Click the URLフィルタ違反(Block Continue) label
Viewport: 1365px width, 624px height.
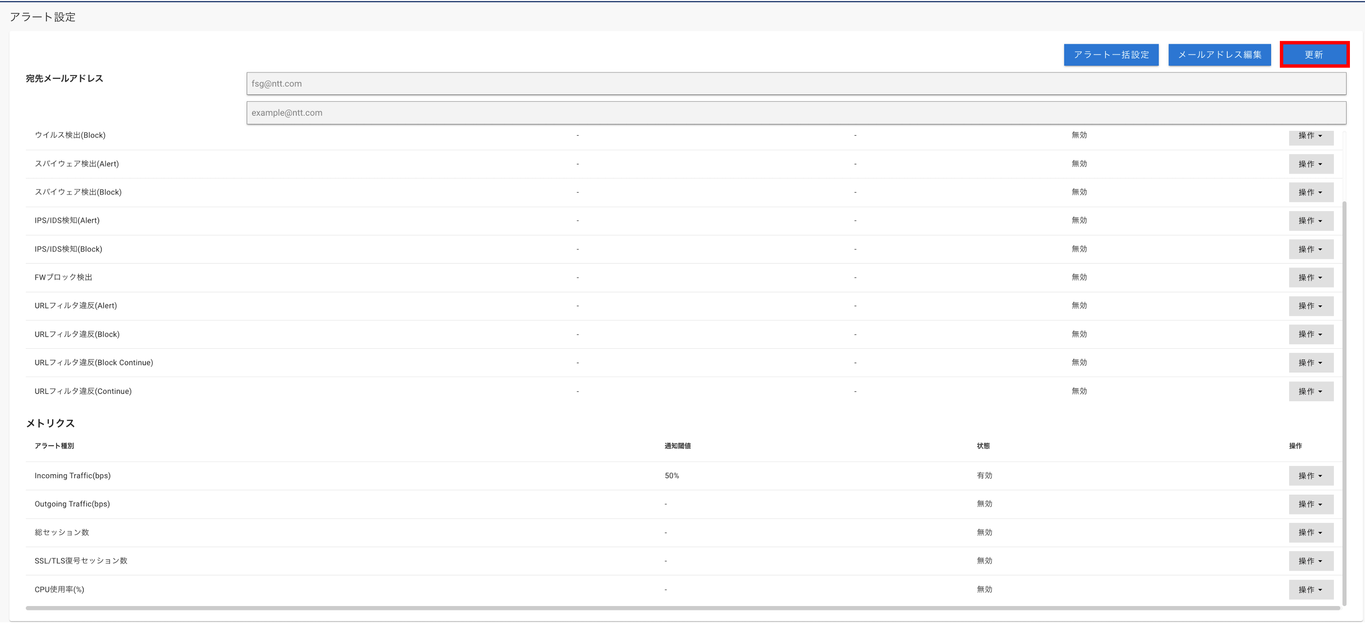(94, 362)
